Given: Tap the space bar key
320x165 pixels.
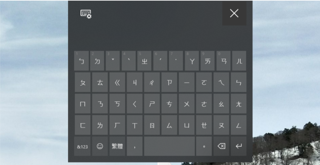Looking at the screenshot, I should tap(169, 146).
